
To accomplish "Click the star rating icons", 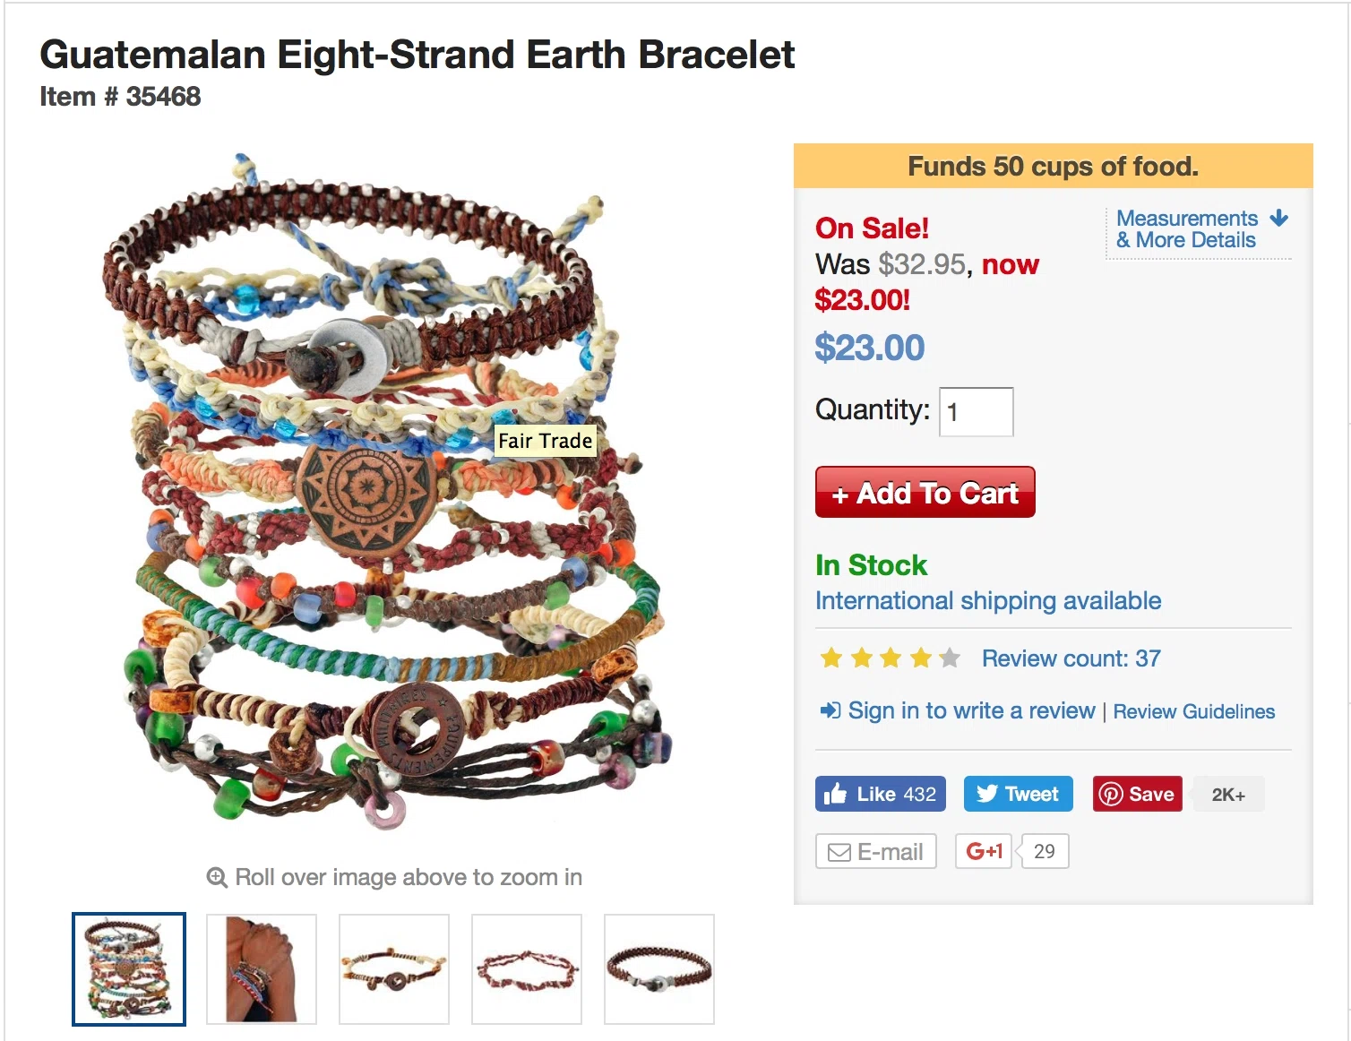I will [x=890, y=658].
